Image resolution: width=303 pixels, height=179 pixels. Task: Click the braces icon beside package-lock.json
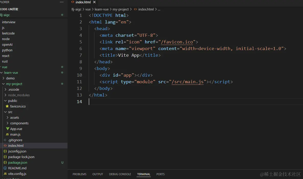click(5, 157)
